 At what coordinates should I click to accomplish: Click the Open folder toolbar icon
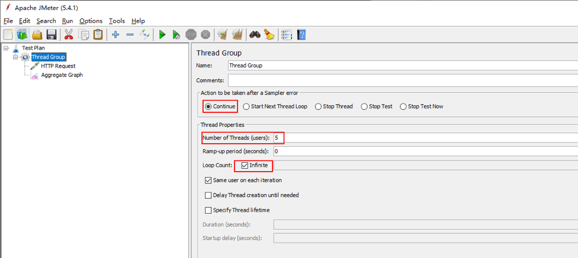point(37,35)
